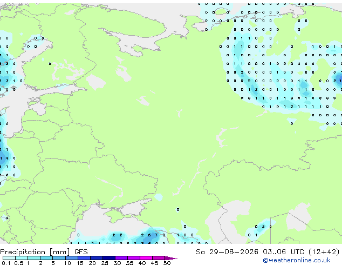Select the 40–45 mm magenta legend swatch
This screenshot has width=342, height=265.
point(146,258)
